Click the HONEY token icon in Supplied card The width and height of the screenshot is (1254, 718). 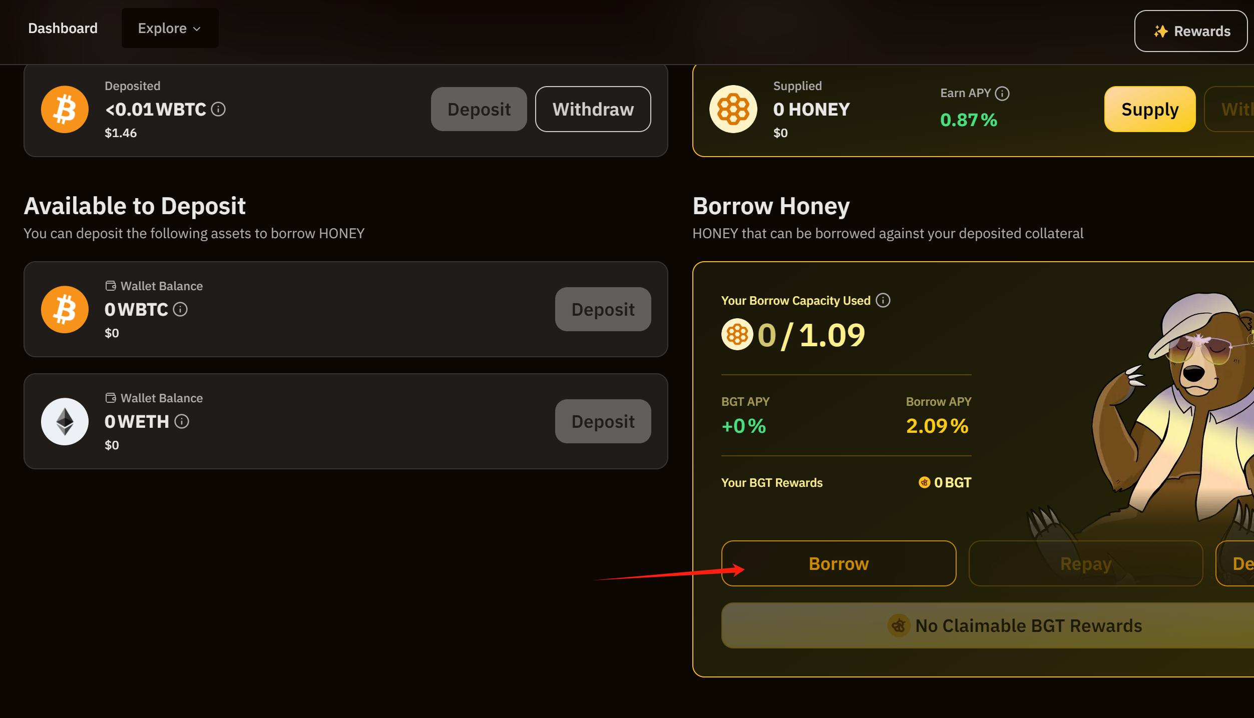(733, 110)
